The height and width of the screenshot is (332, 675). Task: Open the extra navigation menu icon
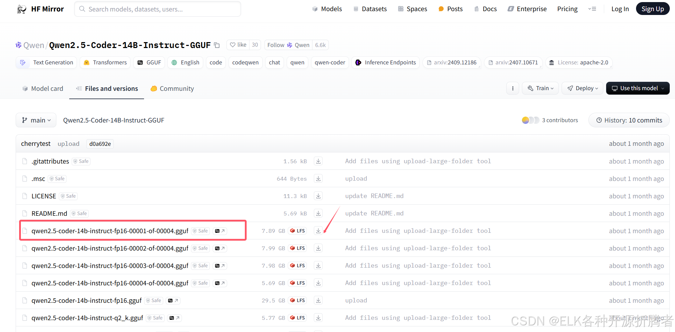(592, 9)
